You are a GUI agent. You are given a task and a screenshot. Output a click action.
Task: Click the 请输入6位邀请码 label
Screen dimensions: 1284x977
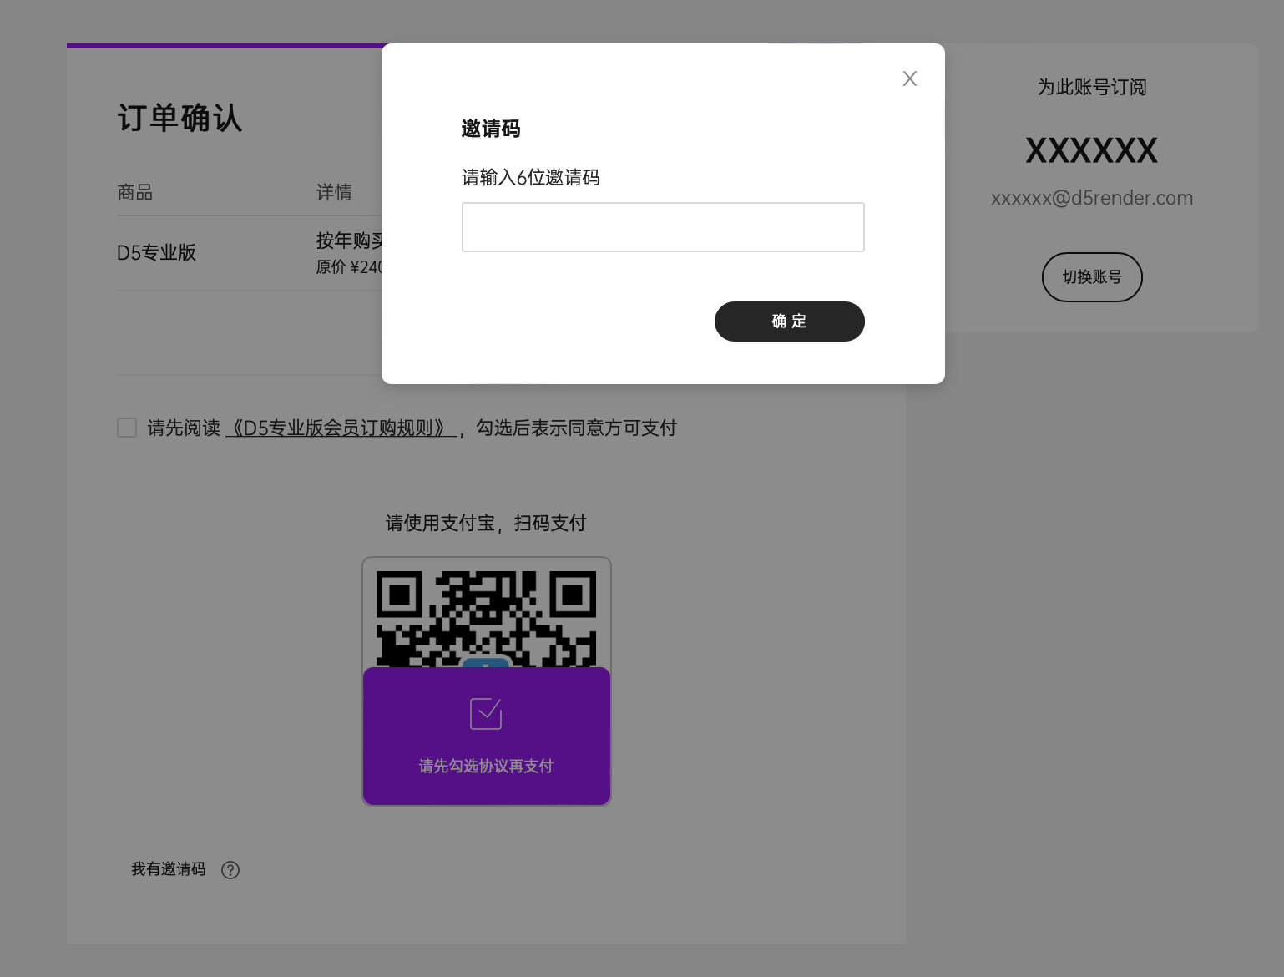[531, 177]
